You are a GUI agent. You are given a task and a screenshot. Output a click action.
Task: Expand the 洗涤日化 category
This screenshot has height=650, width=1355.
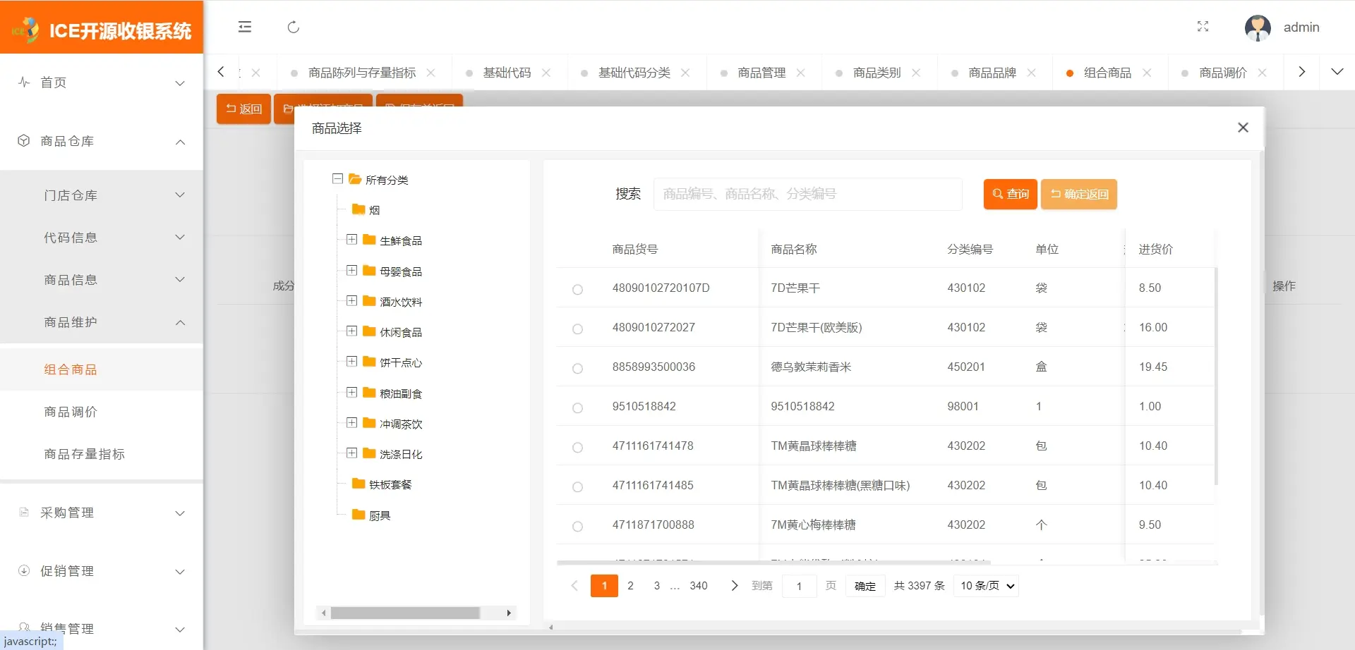point(351,453)
